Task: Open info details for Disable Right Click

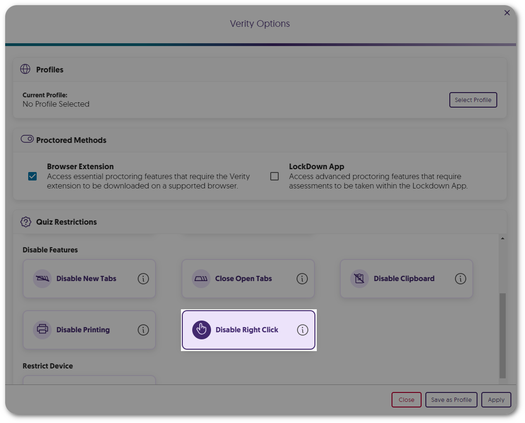Action: [x=302, y=329]
